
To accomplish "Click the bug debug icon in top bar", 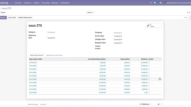I will 160,3.
